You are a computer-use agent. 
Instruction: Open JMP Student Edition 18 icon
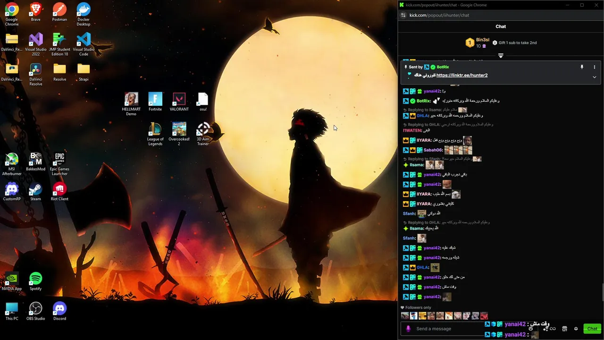click(59, 44)
